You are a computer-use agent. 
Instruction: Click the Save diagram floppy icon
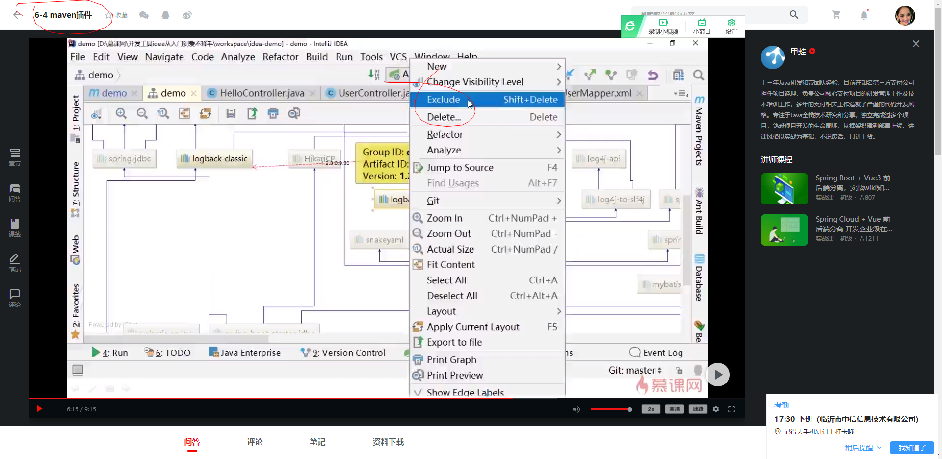[x=231, y=113]
